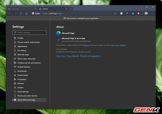Open a new tab with plus button
162x114 pixels.
pyautogui.click(x=71, y=9)
